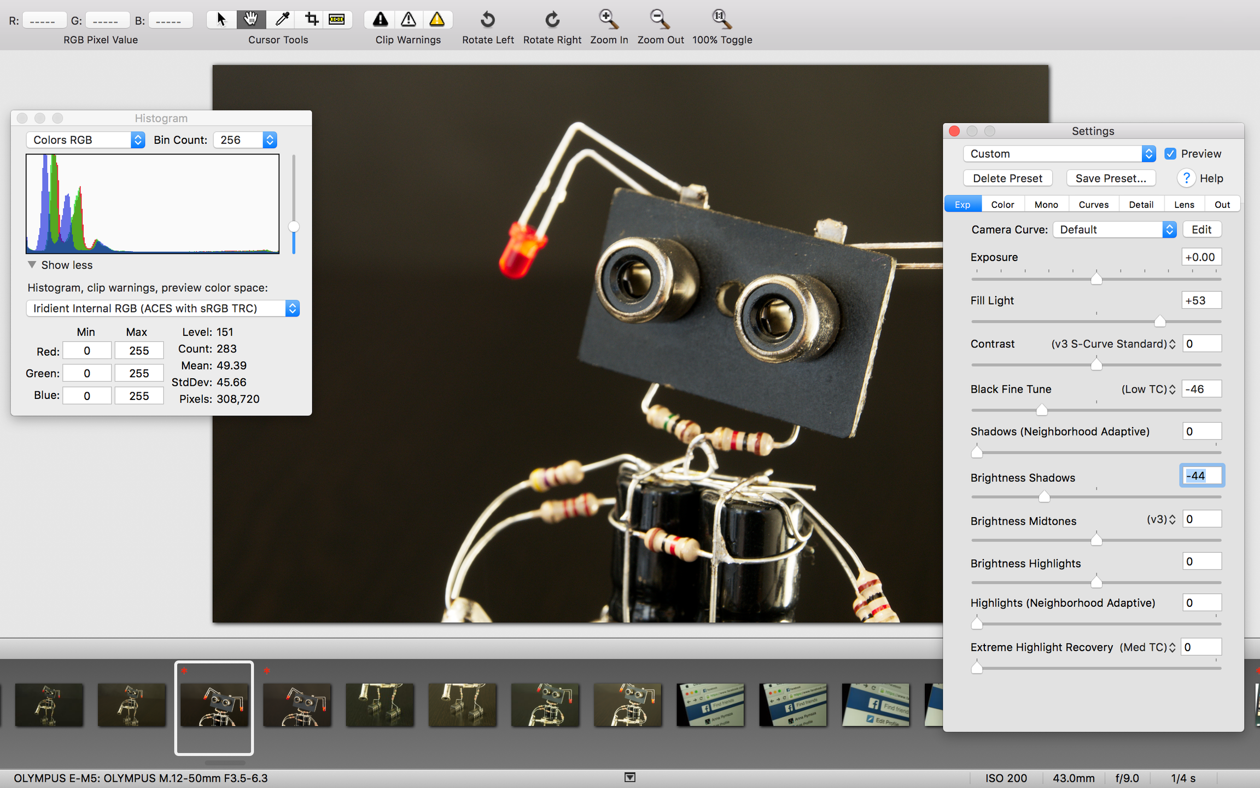Open the Bin Count 256 dropdown
1260x788 pixels.
(245, 140)
